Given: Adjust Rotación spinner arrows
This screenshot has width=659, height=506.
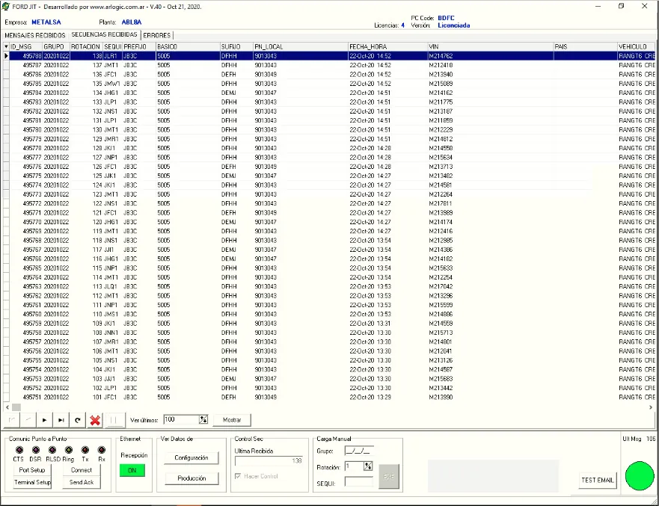Looking at the screenshot, I should pos(368,466).
